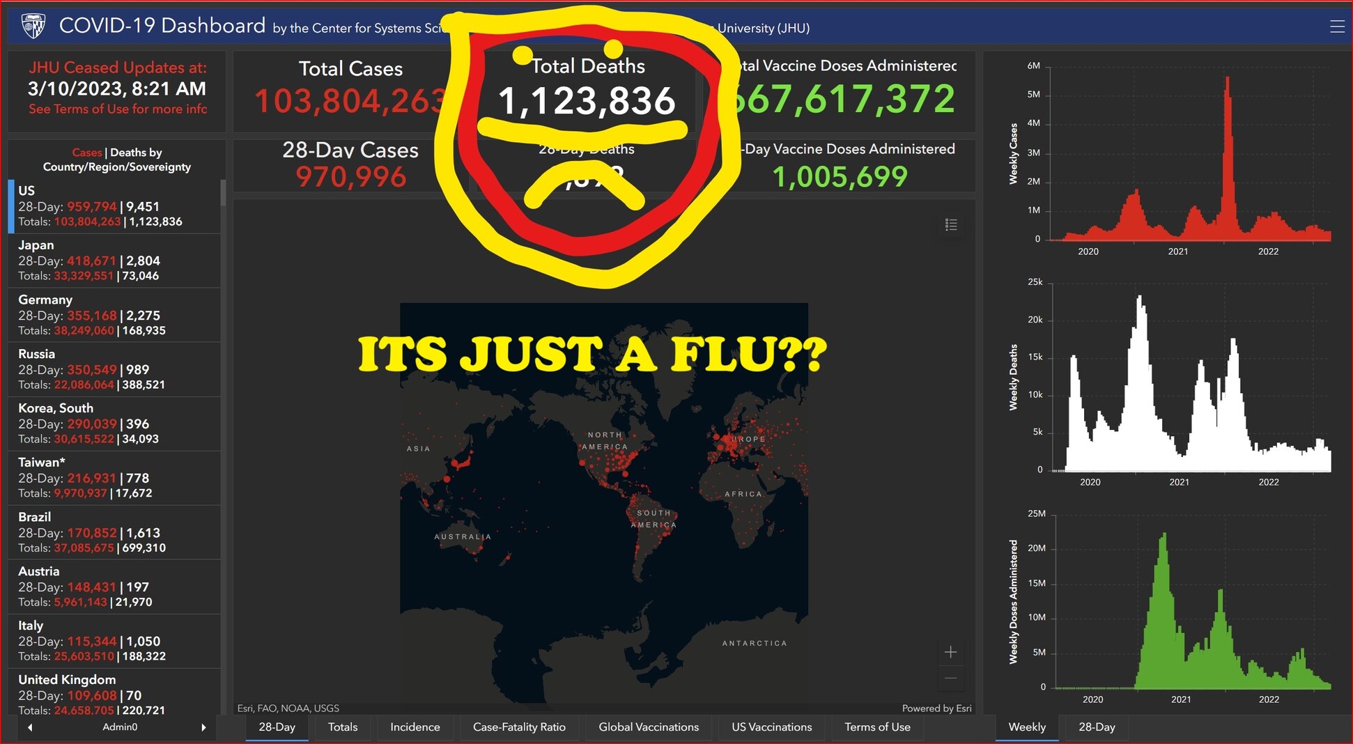Open the Incidence tab
This screenshot has width=1353, height=744.
click(x=415, y=727)
